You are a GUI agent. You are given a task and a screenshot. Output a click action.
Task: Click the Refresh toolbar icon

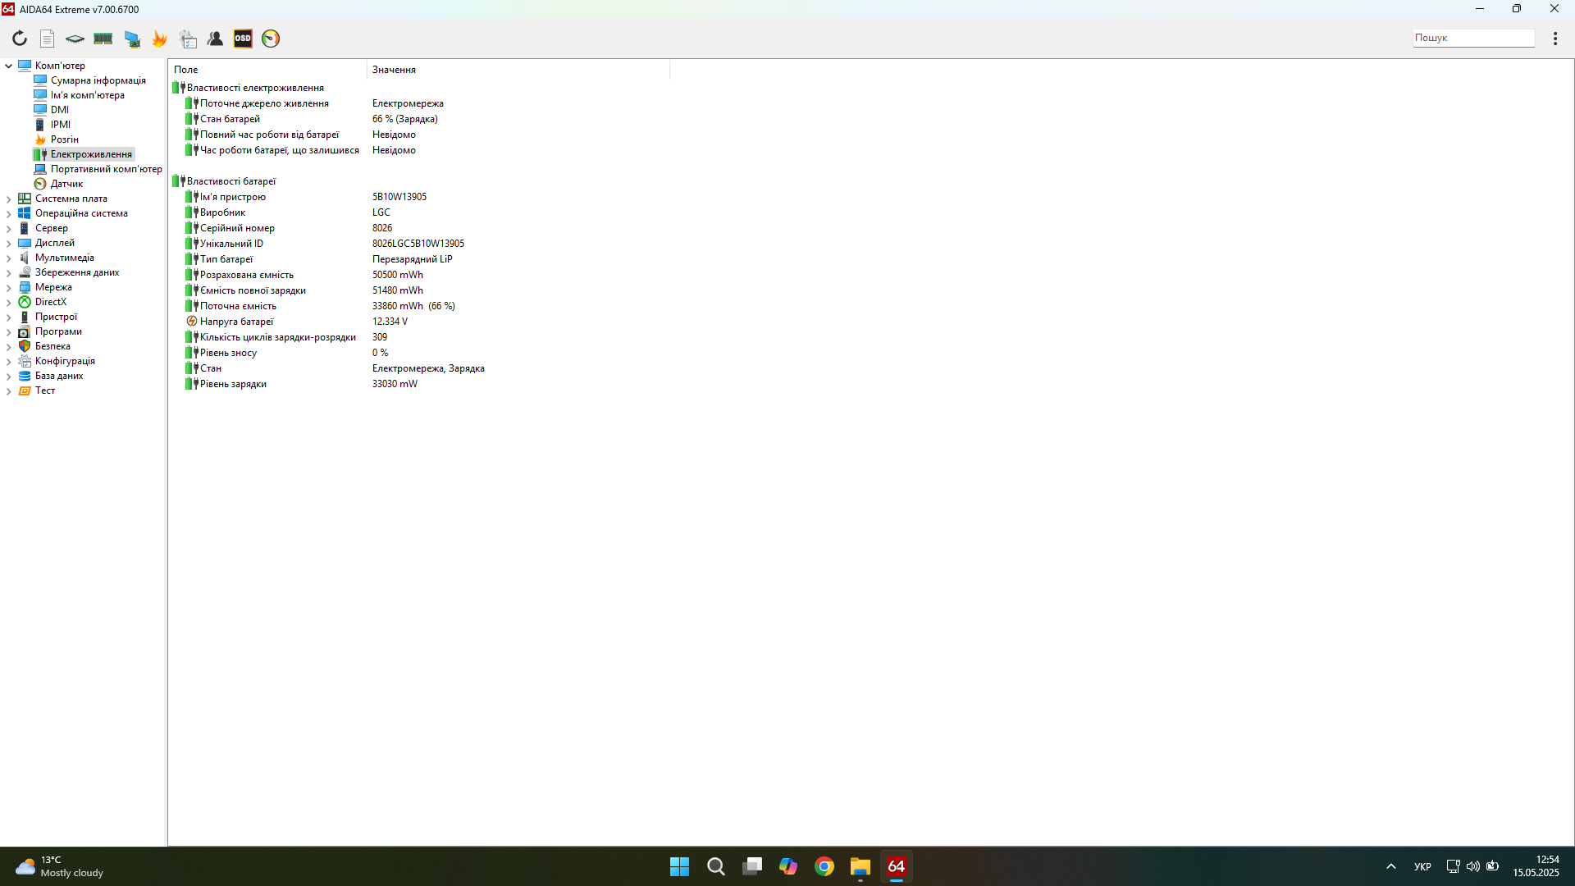pos(20,39)
